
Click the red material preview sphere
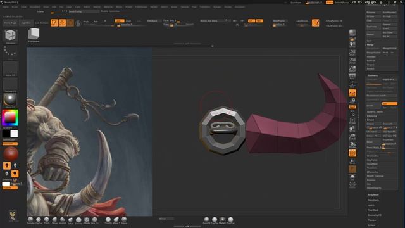(11, 153)
